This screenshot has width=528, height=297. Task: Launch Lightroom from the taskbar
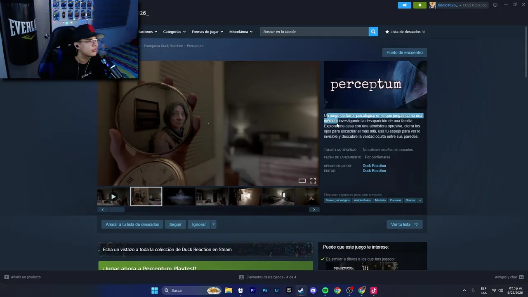(x=277, y=290)
